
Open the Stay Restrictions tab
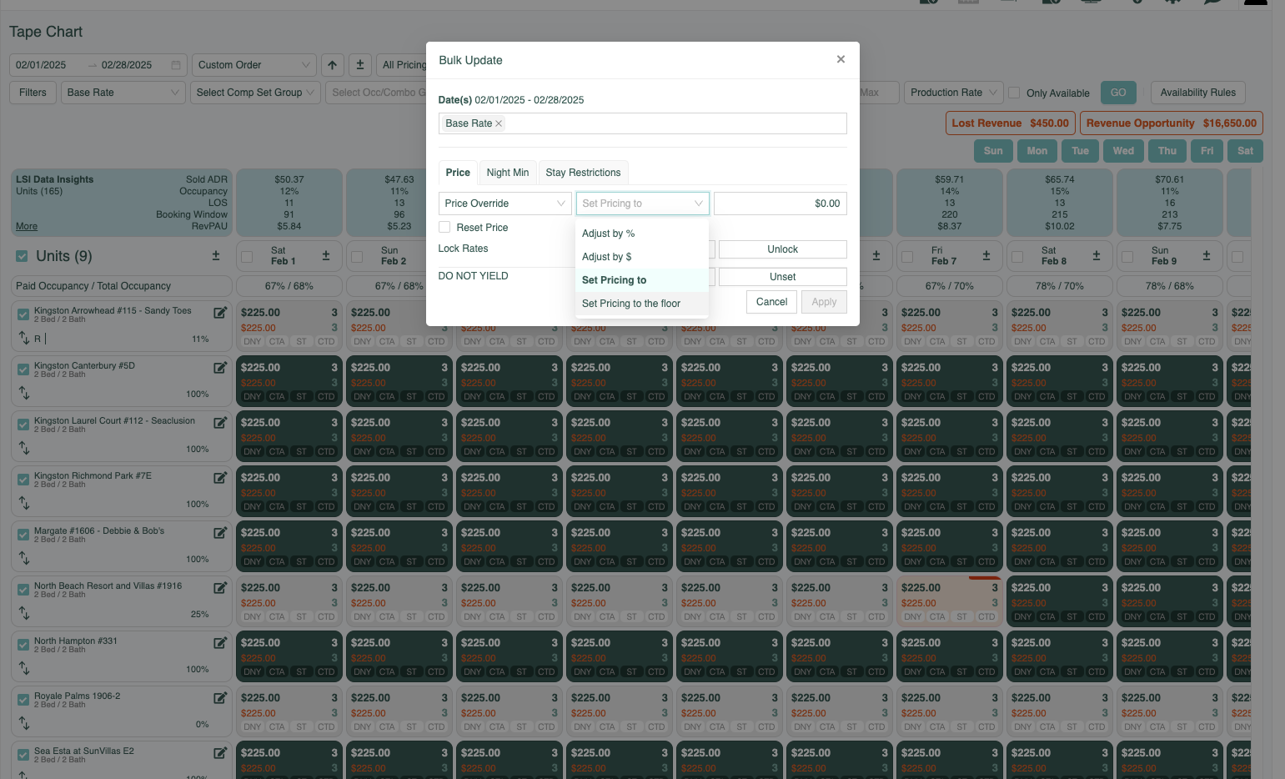click(x=583, y=173)
